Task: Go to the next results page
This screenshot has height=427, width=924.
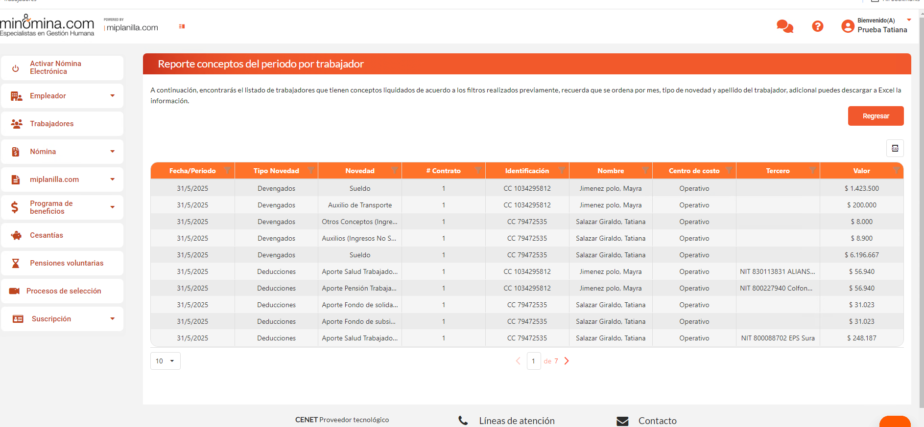Action: (x=567, y=361)
